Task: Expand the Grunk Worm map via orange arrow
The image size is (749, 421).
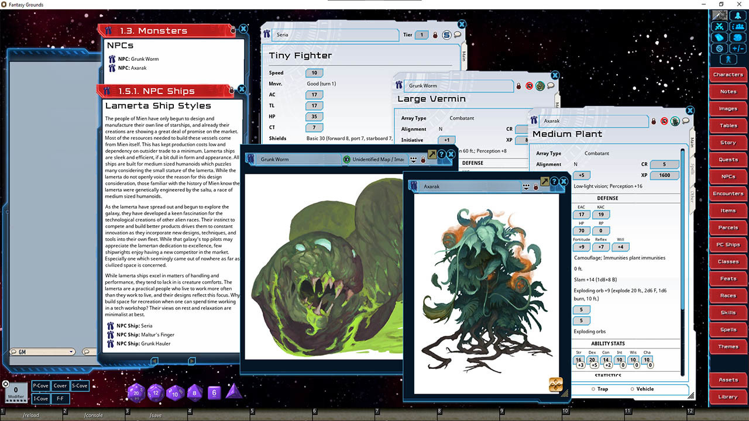Action: (433, 154)
